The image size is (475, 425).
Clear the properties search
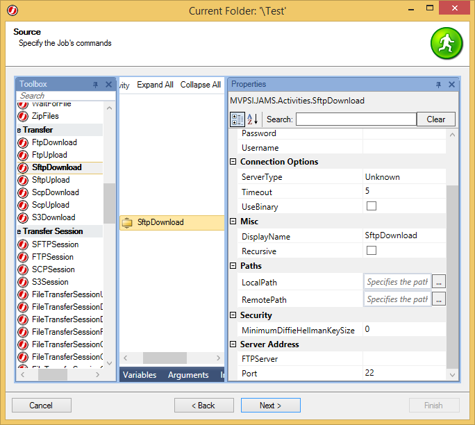435,119
